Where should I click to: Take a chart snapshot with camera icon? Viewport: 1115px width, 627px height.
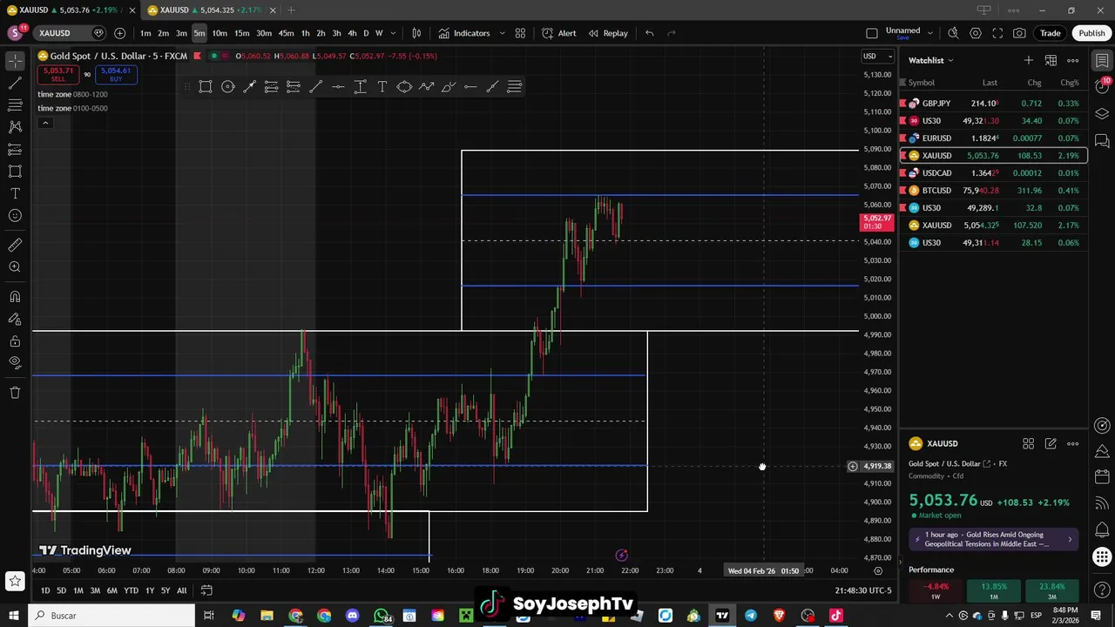pyautogui.click(x=1019, y=33)
